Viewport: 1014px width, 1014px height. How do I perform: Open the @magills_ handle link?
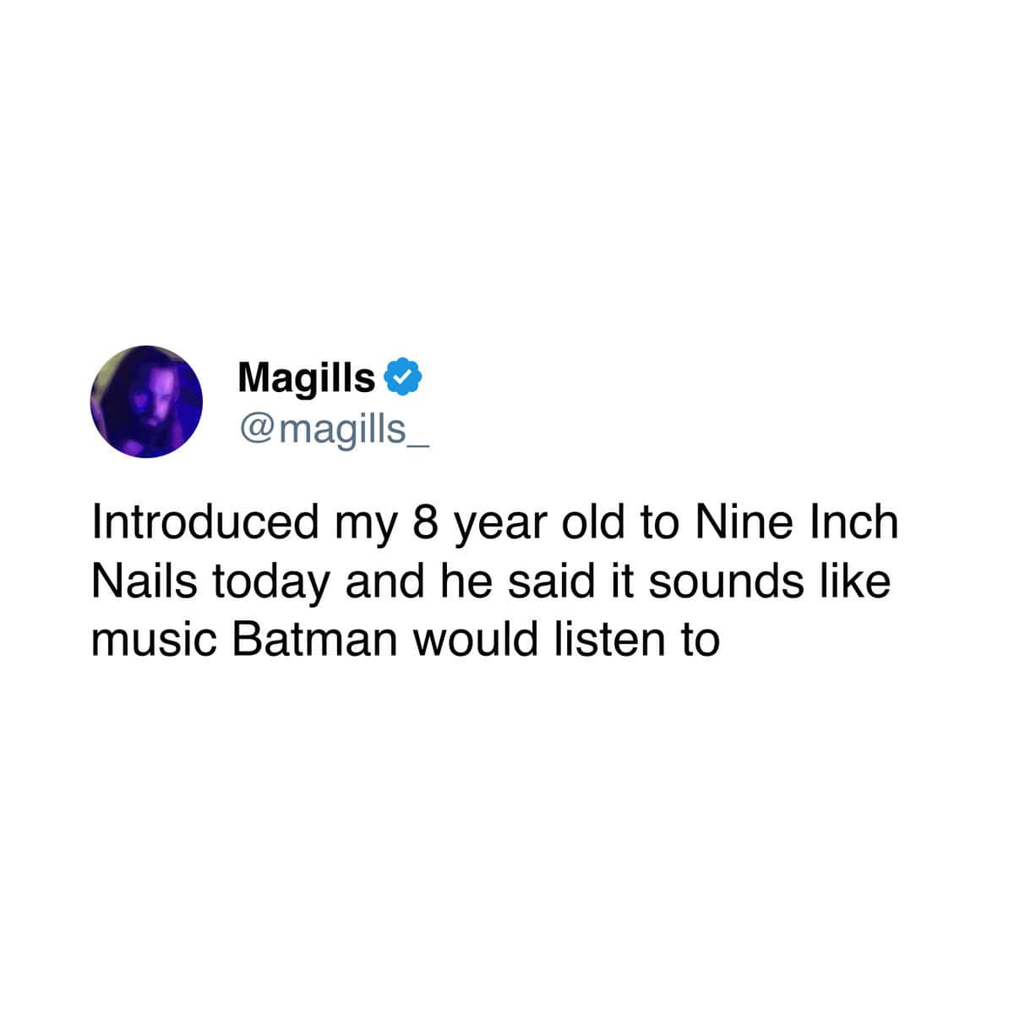[x=335, y=429]
